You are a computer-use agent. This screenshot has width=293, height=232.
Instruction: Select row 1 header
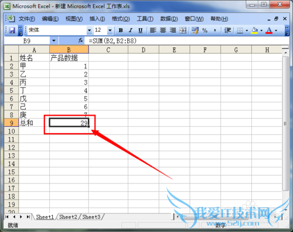(x=11, y=58)
